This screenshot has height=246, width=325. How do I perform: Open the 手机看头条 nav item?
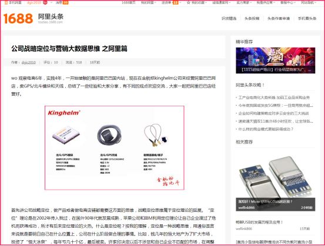pos(307,18)
